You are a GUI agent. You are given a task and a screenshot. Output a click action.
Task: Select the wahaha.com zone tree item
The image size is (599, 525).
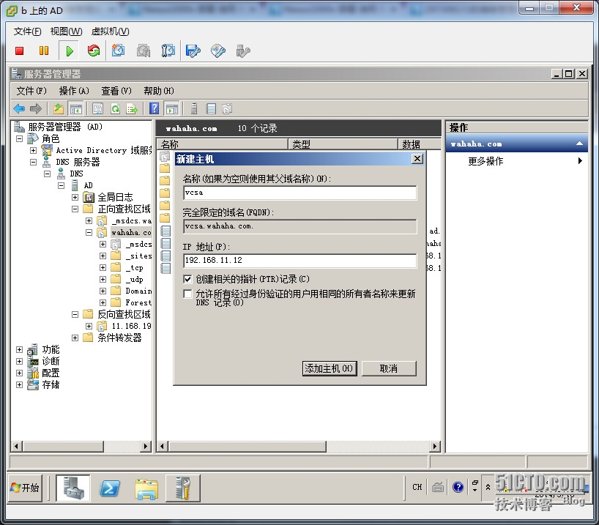pos(131,233)
